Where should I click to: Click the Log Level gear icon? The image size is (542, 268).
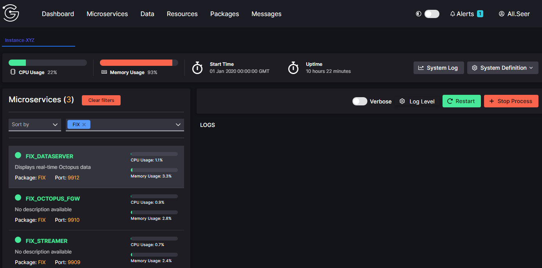402,101
